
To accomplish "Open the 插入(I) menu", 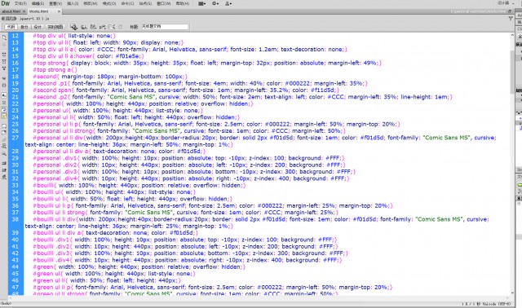I will (x=73, y=3).
